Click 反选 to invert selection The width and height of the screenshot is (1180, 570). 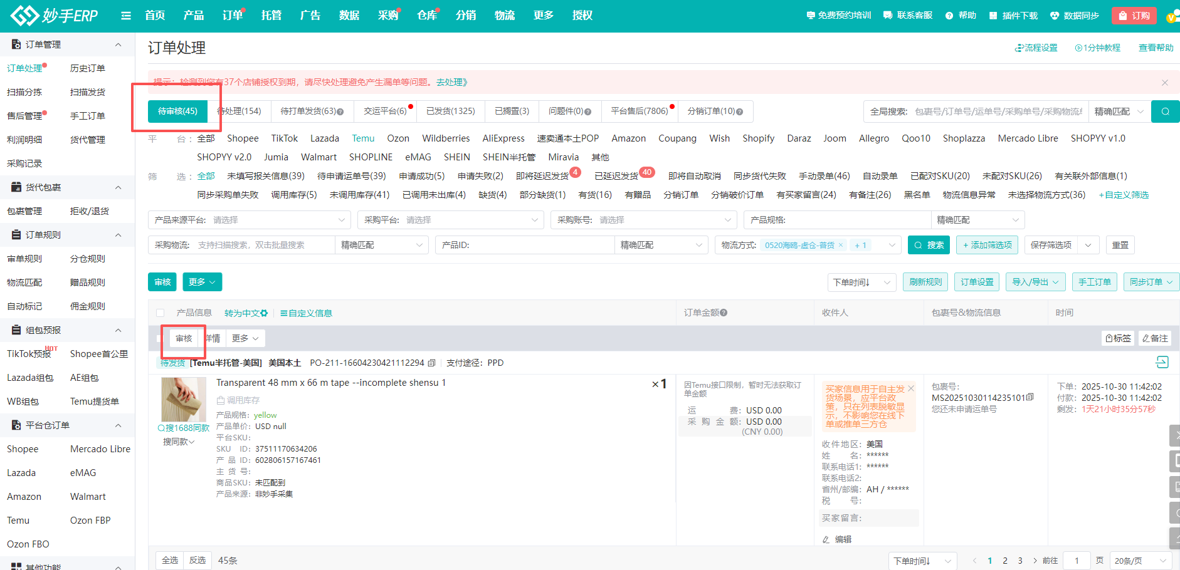click(x=198, y=560)
